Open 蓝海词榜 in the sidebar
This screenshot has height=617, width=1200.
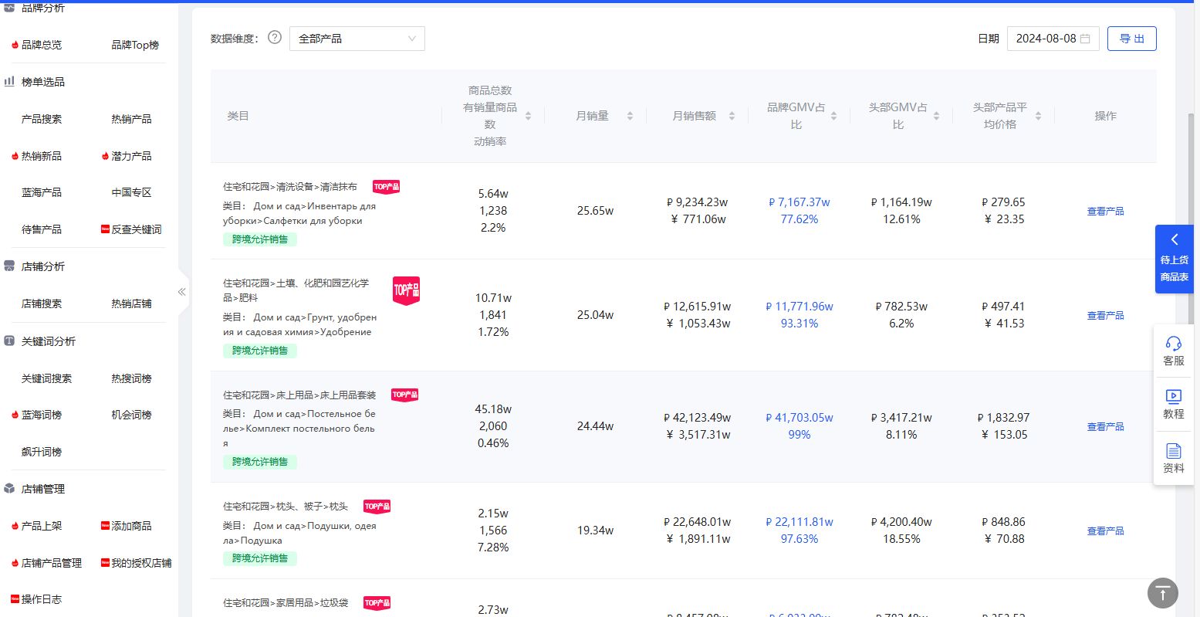[42, 415]
